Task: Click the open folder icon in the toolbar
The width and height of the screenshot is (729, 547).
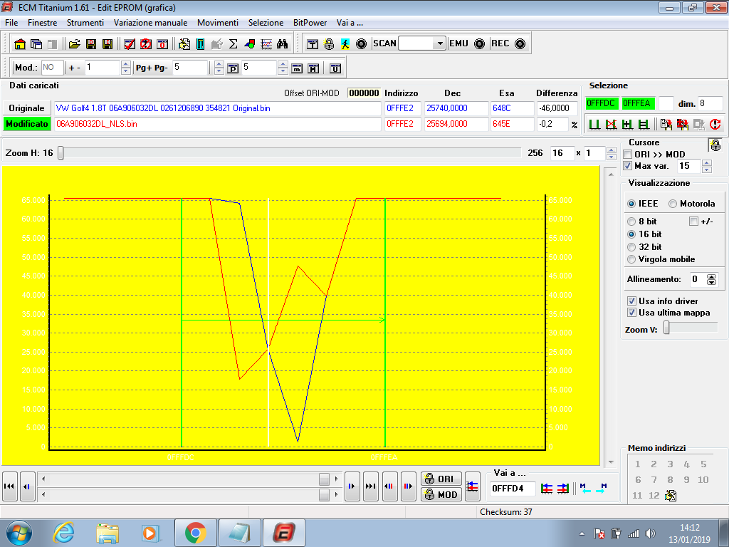Action: pos(74,44)
